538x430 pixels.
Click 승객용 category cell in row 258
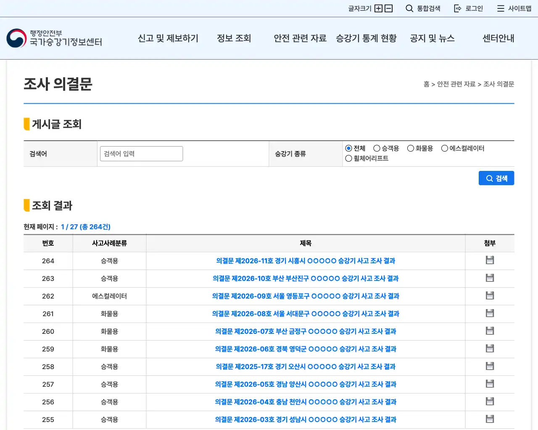point(109,367)
